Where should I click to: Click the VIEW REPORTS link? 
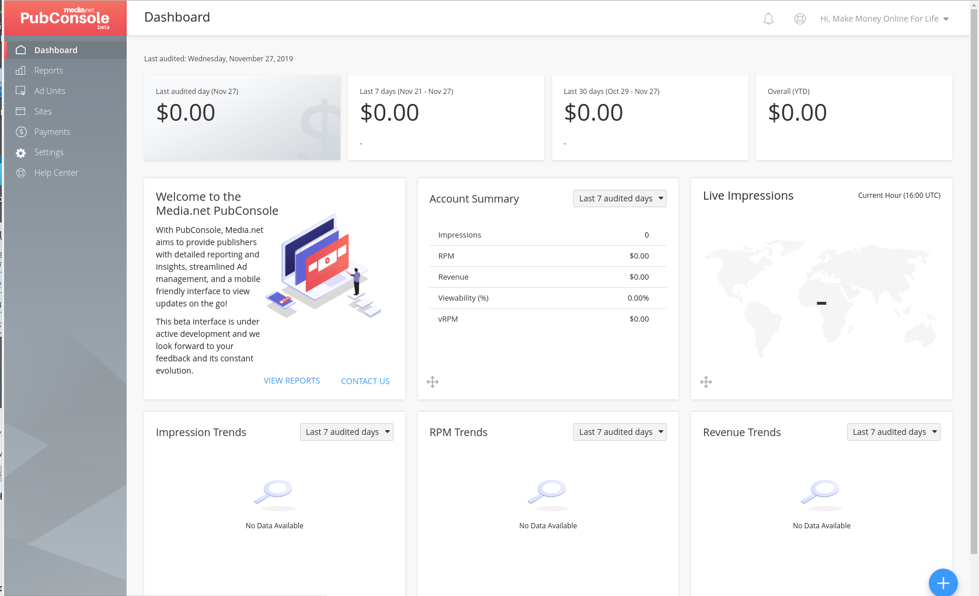point(292,381)
